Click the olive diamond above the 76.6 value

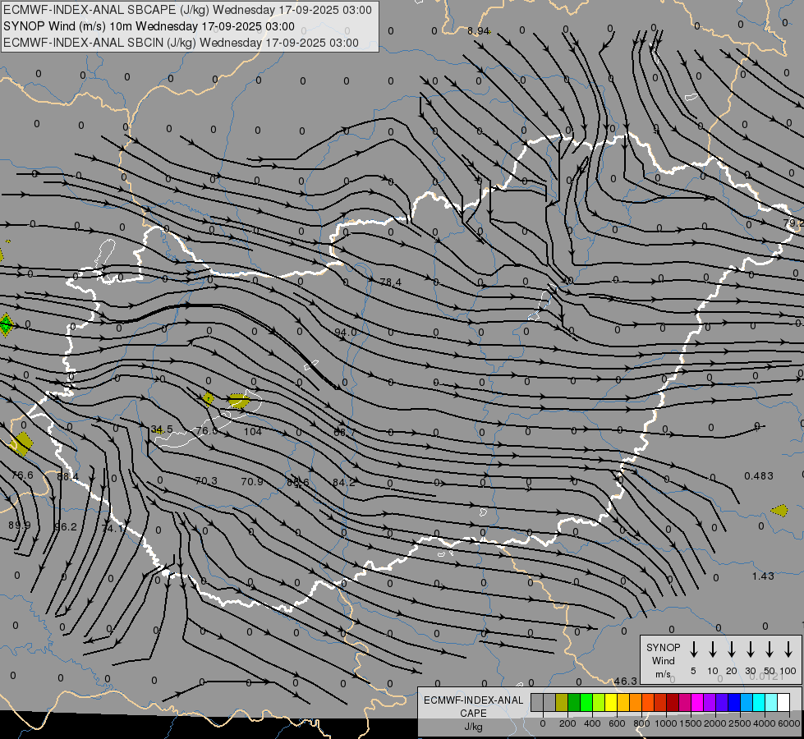coord(22,443)
